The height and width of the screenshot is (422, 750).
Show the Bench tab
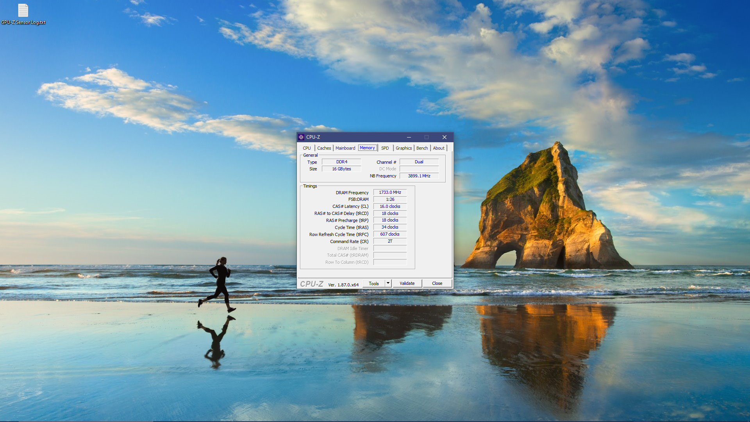pos(422,148)
